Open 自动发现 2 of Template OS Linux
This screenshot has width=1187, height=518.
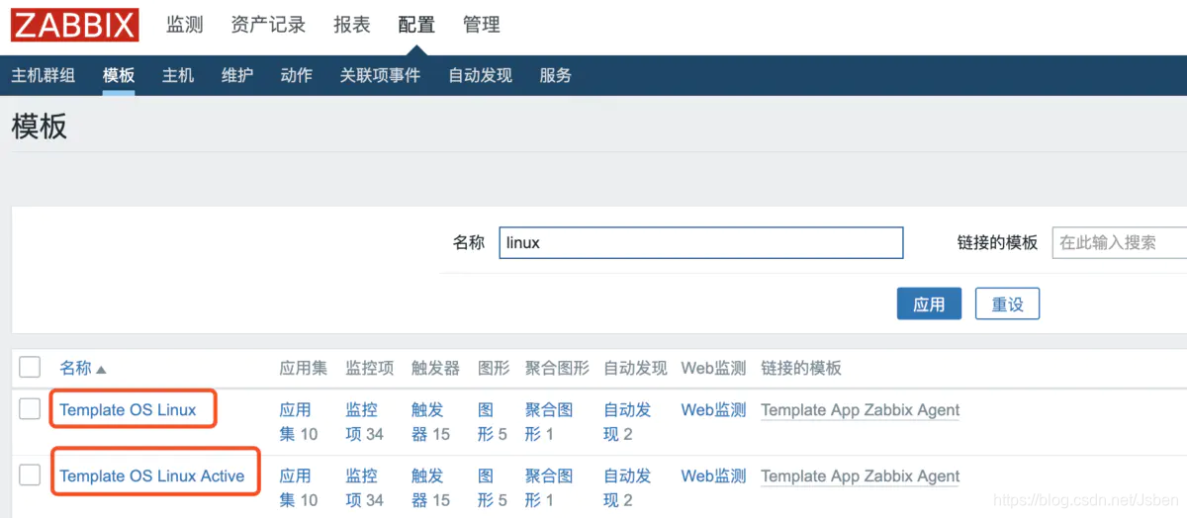627,421
